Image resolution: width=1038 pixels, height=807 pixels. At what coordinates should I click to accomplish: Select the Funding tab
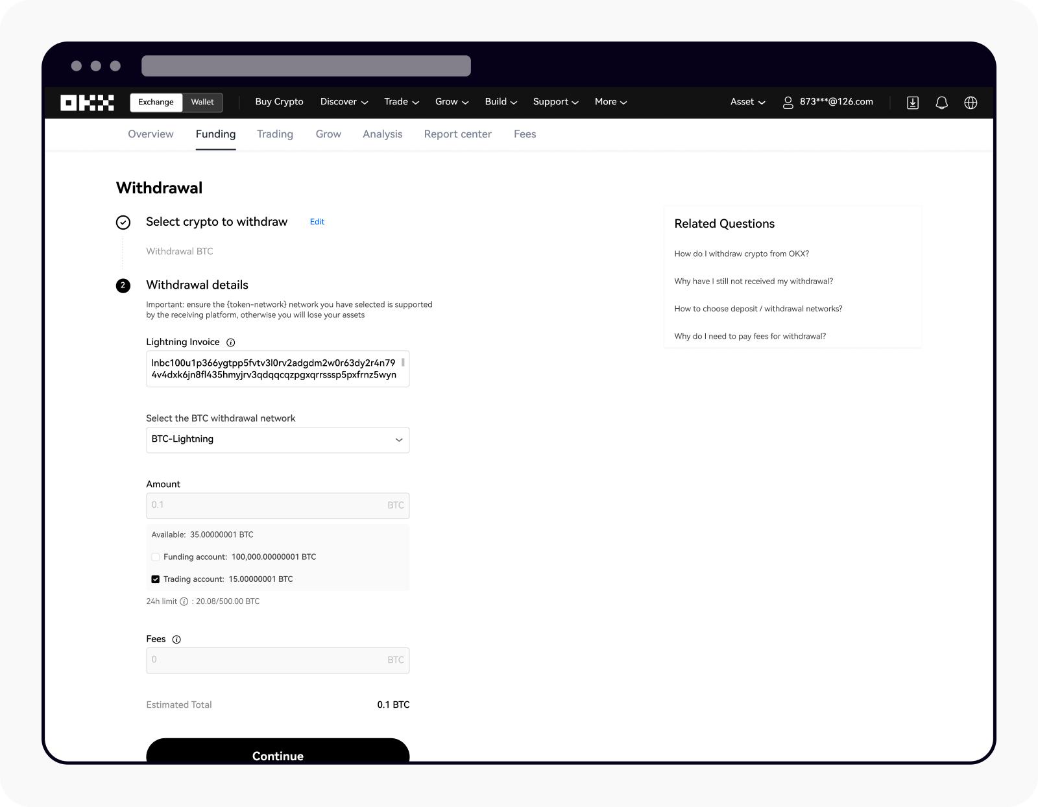[x=215, y=134]
